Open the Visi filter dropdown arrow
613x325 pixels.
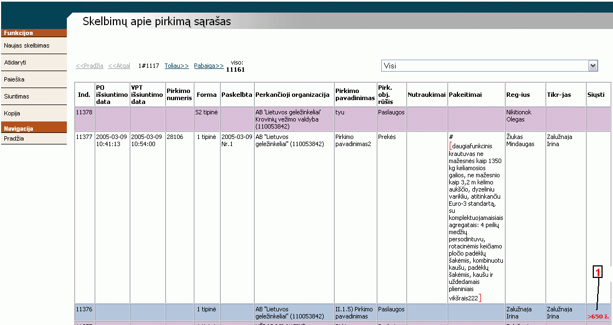tap(593, 66)
